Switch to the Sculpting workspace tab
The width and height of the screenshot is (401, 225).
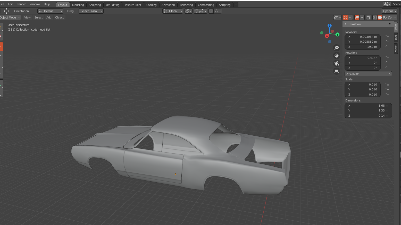click(95, 5)
